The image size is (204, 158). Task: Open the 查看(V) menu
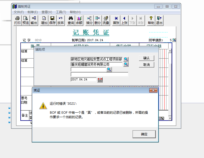(x=47, y=12)
